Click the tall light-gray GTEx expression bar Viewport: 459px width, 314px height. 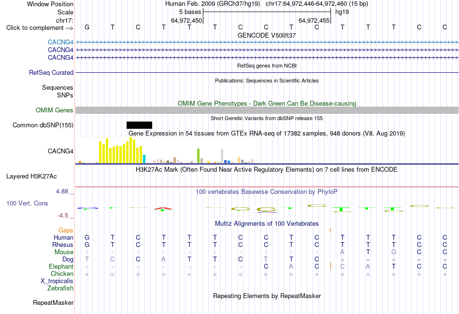click(x=222, y=156)
